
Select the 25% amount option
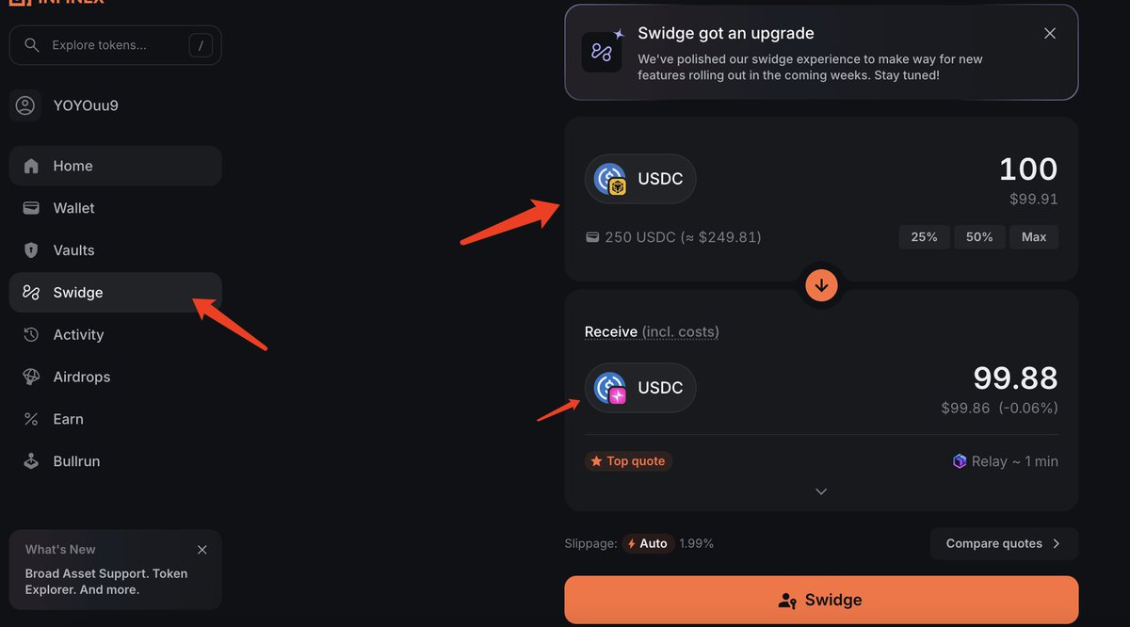pyautogui.click(x=924, y=237)
